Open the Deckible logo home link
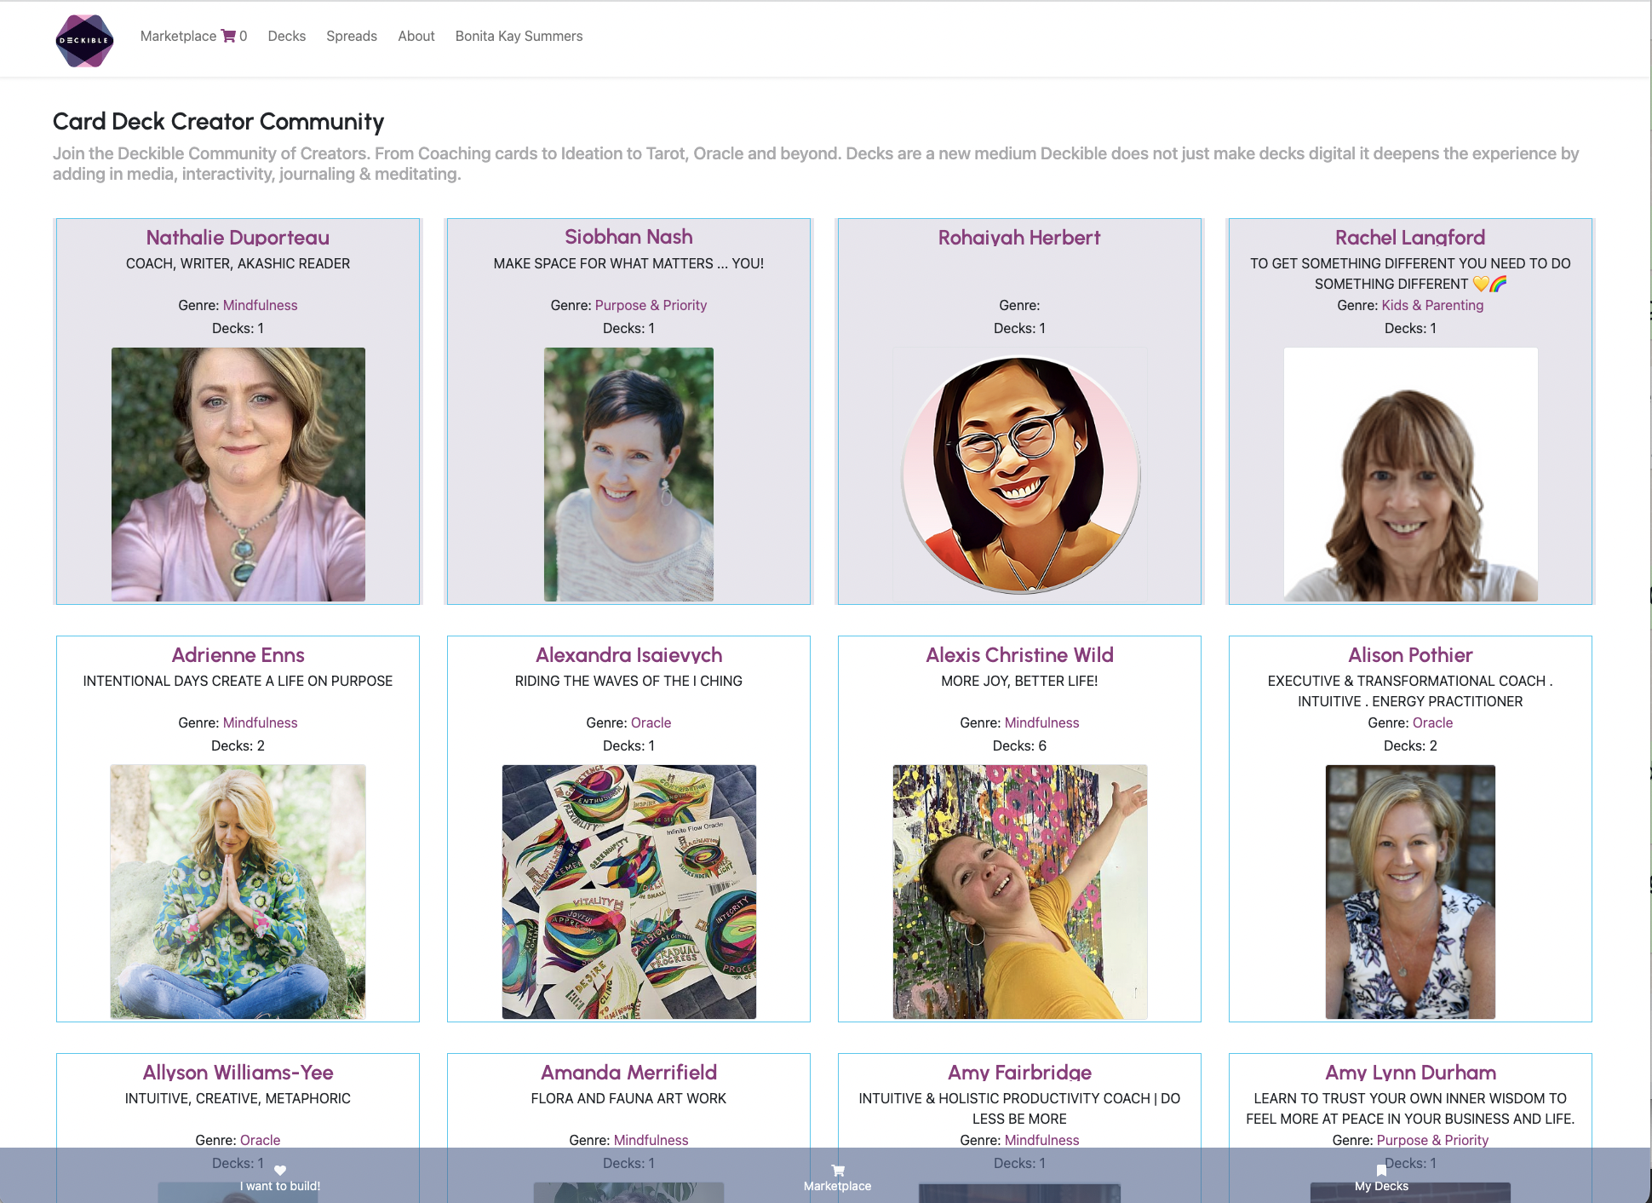 [84, 40]
